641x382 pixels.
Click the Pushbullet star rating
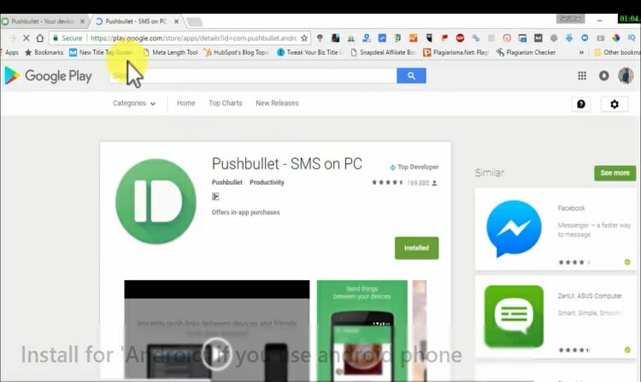pyautogui.click(x=387, y=183)
